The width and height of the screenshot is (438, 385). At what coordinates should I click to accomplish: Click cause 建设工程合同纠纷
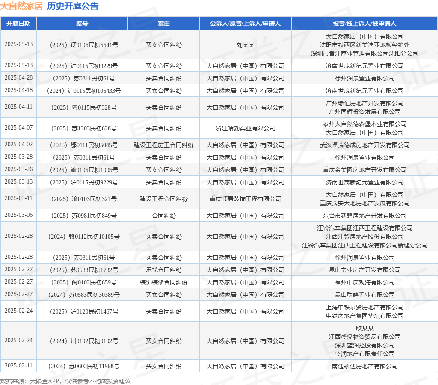[x=164, y=199]
